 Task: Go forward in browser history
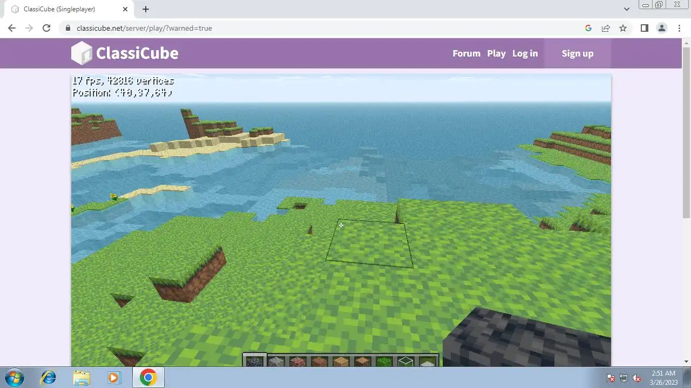click(29, 28)
